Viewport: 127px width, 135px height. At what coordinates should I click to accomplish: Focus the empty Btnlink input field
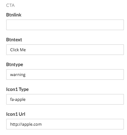(x=65, y=25)
